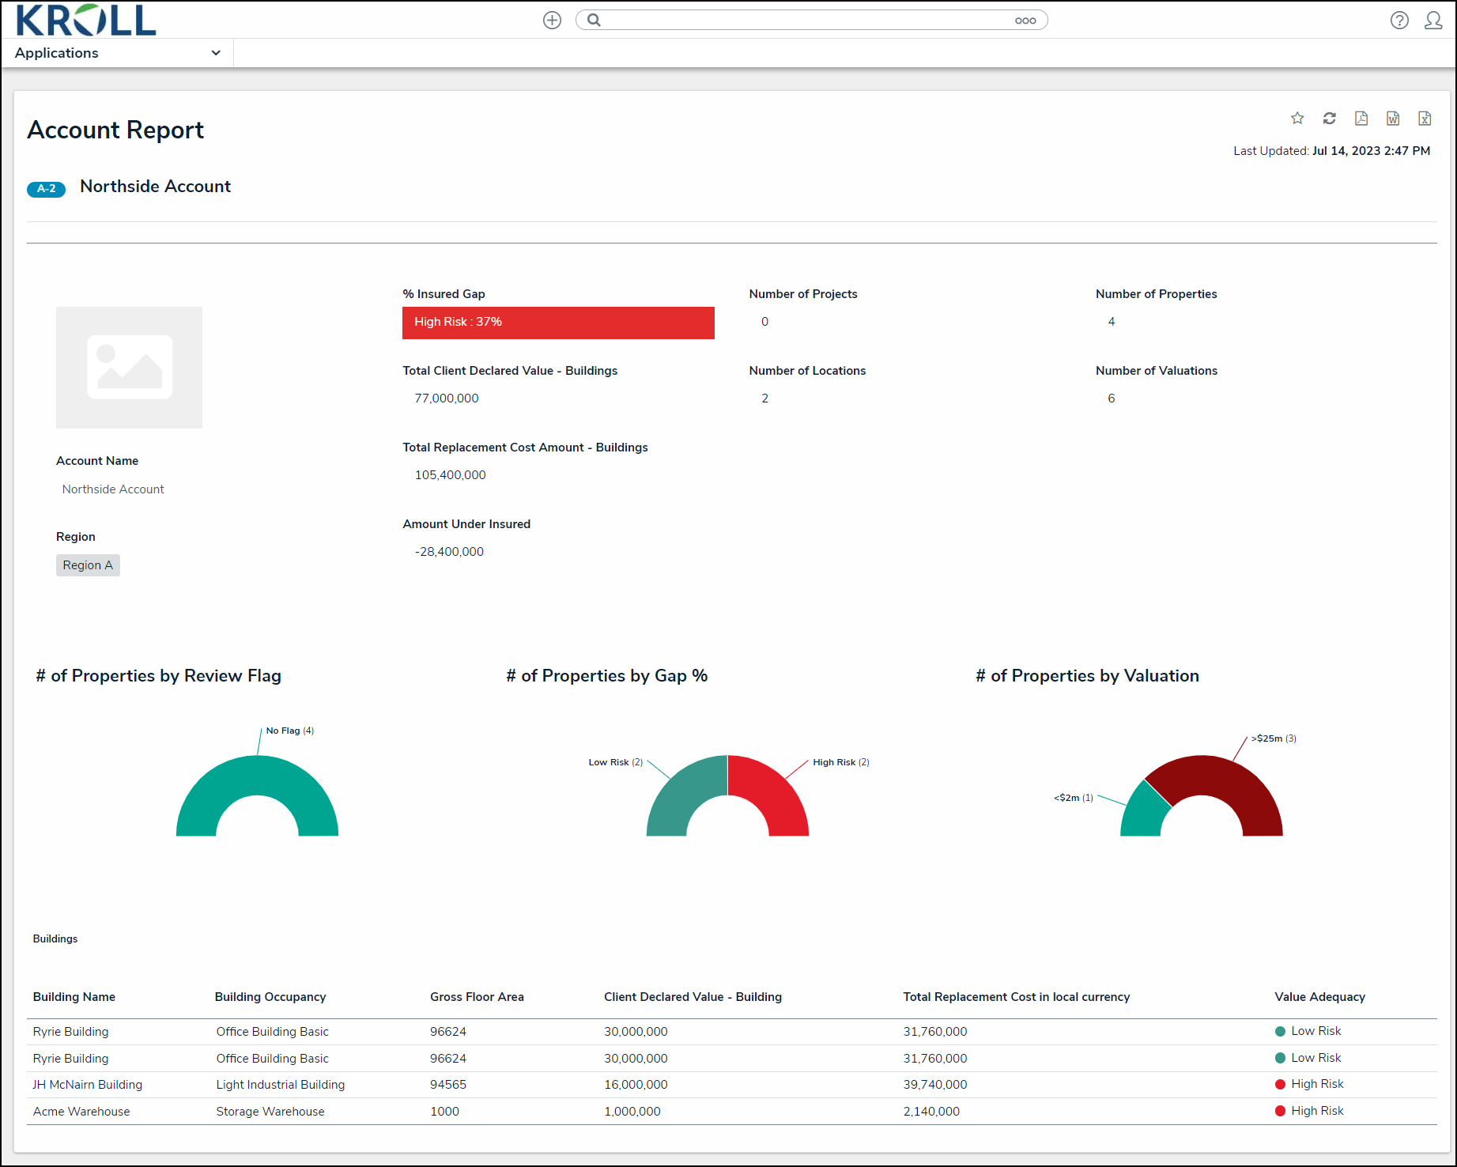Viewport: 1457px width, 1167px height.
Task: Open the Help question mark icon
Action: (x=1399, y=21)
